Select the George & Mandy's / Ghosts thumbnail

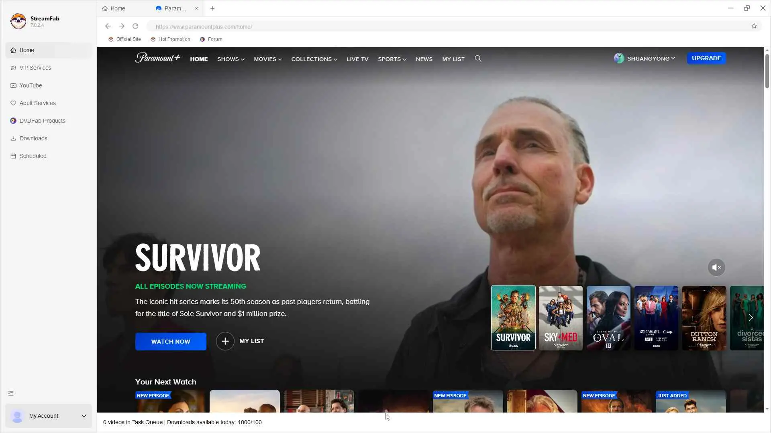[656, 318]
